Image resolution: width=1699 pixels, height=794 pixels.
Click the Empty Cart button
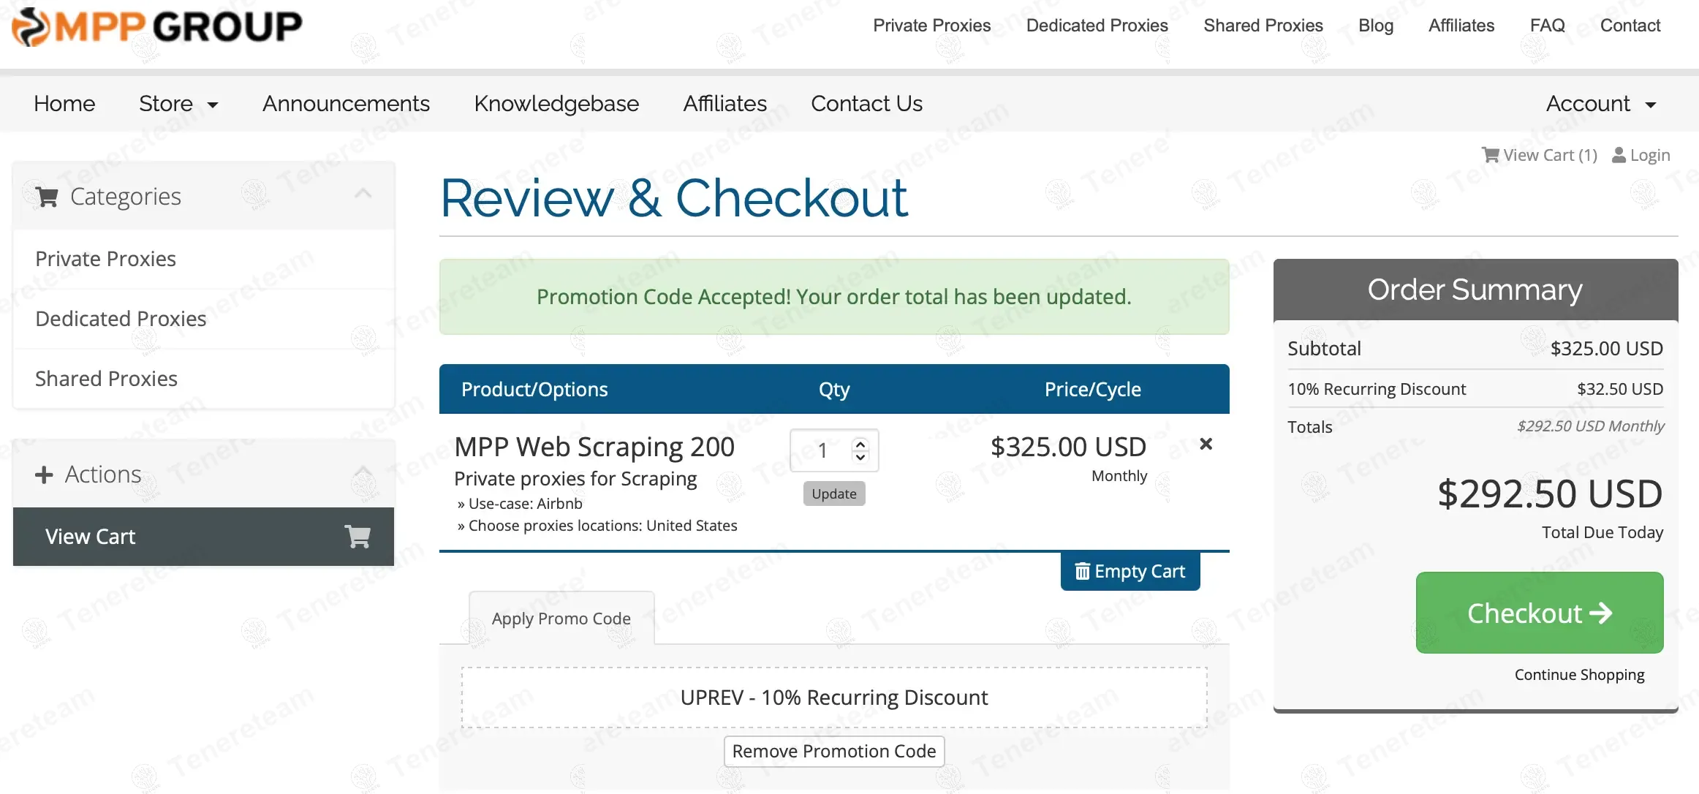pos(1130,571)
